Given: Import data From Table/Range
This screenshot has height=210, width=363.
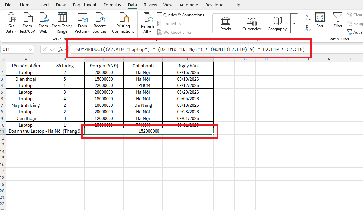Looking at the screenshot, I should [x=62, y=23].
